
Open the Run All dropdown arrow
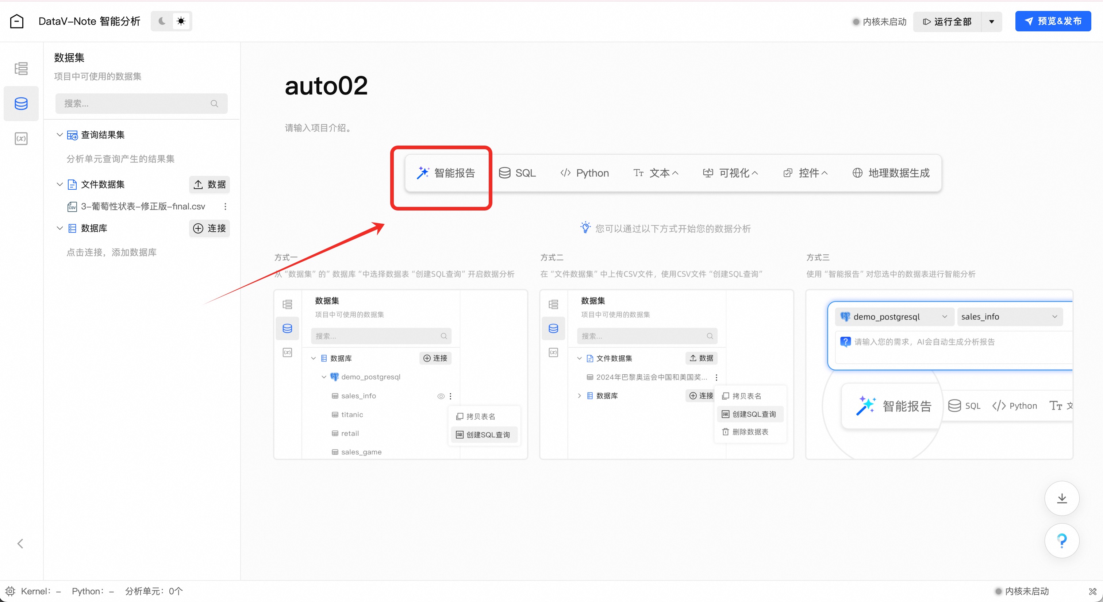pyautogui.click(x=992, y=22)
